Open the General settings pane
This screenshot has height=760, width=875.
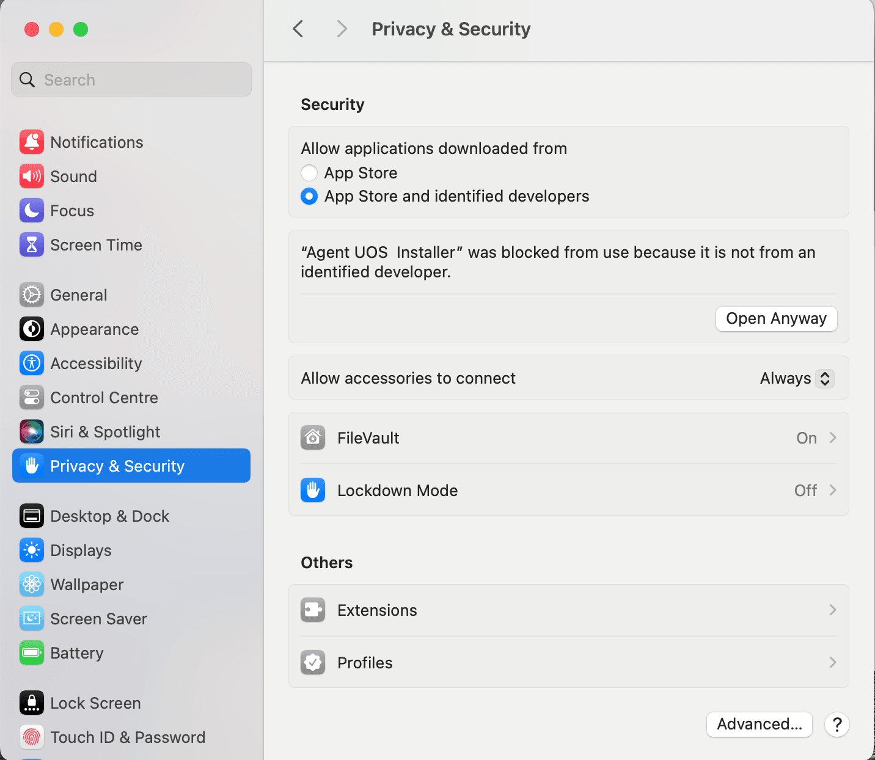click(131, 294)
